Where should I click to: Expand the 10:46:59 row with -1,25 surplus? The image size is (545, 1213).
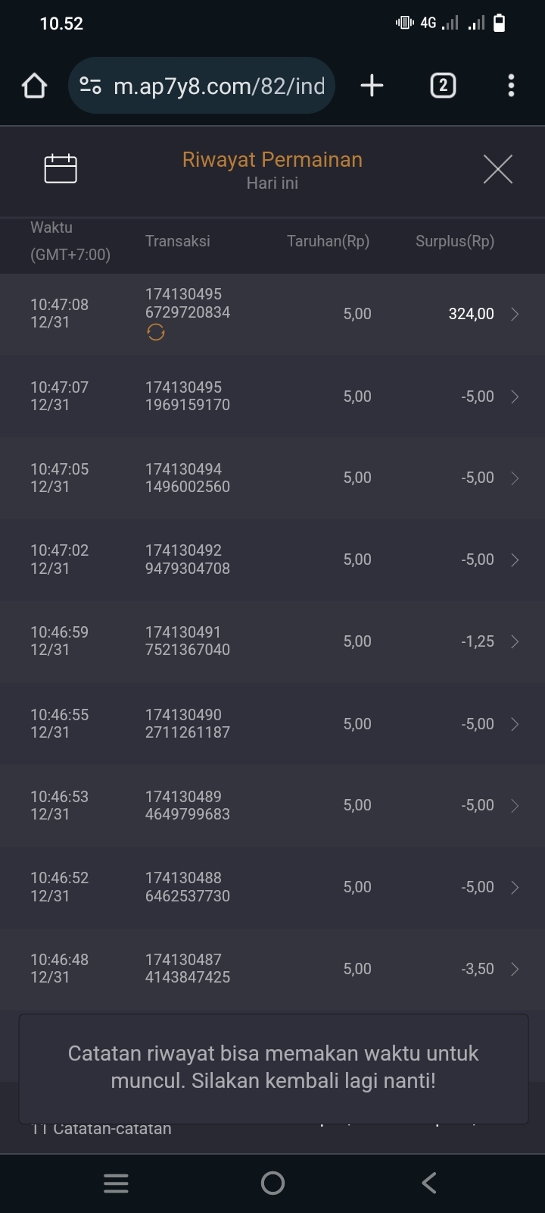coord(515,641)
